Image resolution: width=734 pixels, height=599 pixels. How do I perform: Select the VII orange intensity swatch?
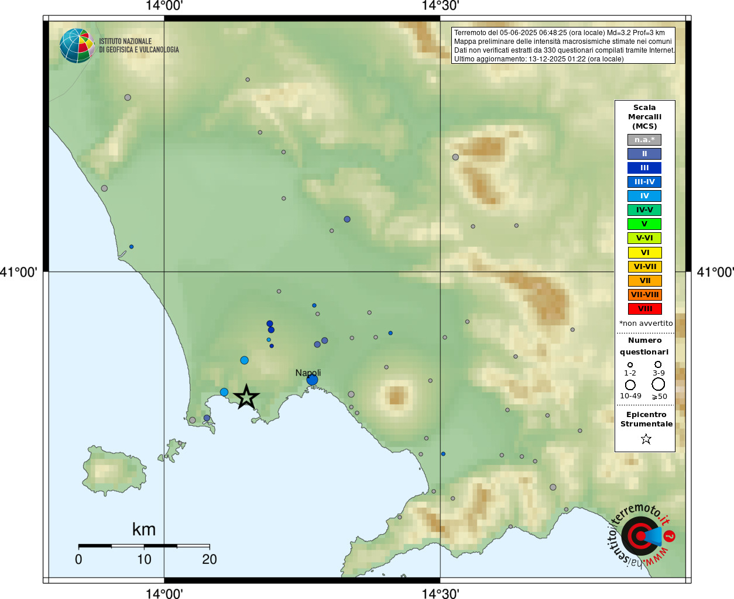click(x=644, y=281)
